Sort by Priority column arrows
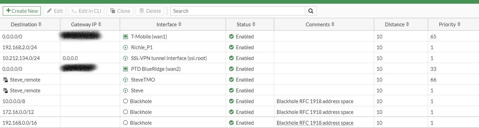Viewport: 479px width, 128px height. click(459, 24)
